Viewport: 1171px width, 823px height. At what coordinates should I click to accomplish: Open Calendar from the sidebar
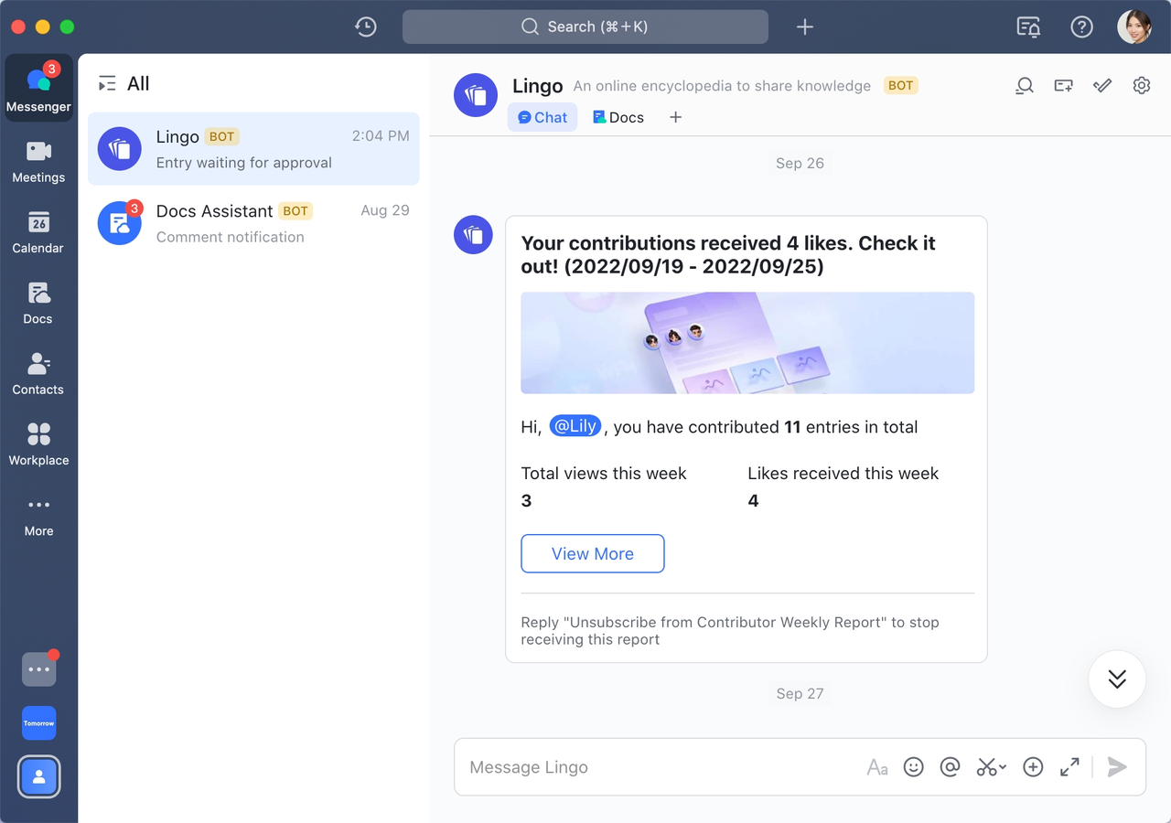pyautogui.click(x=38, y=233)
